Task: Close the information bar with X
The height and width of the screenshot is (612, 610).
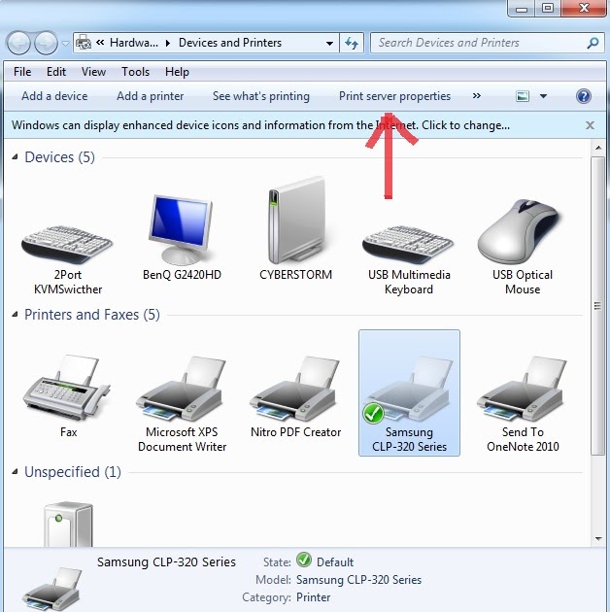Action: pyautogui.click(x=590, y=125)
